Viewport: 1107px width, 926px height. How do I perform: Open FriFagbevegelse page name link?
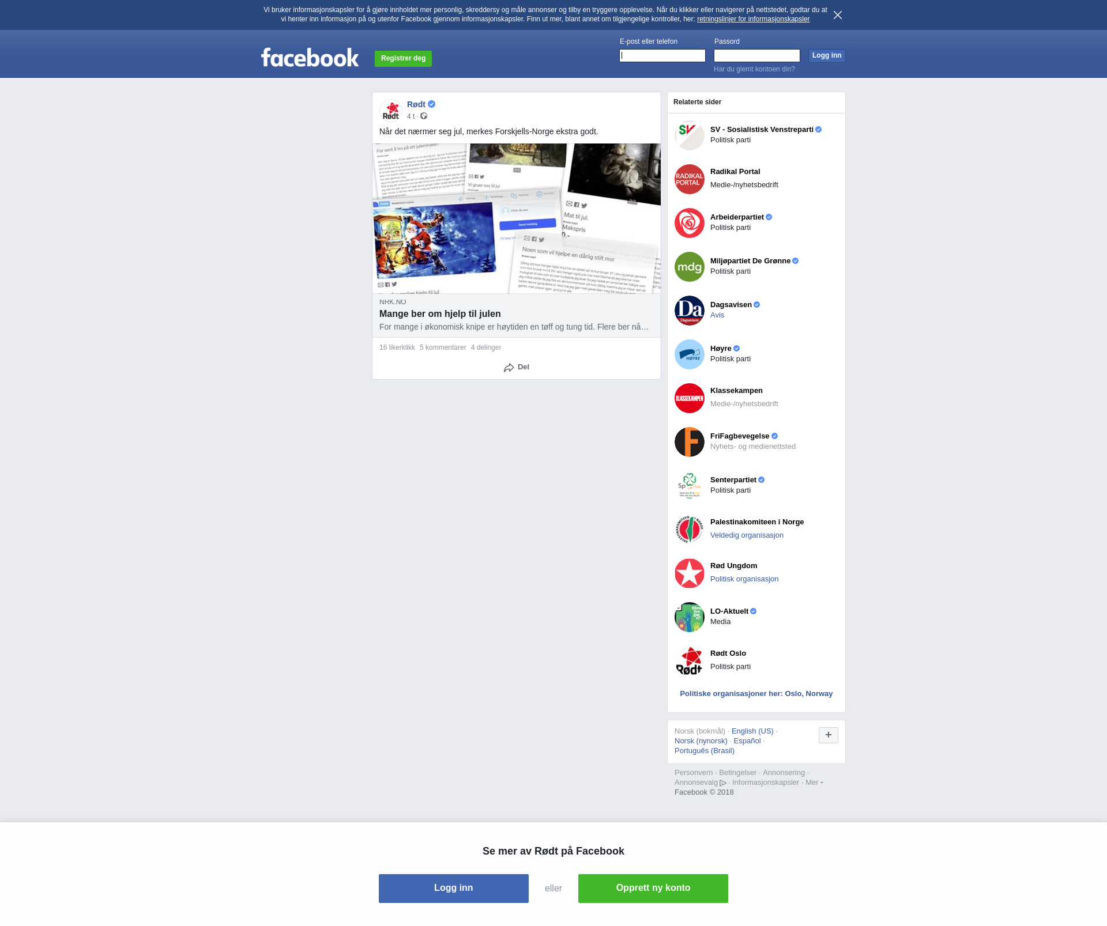point(740,436)
